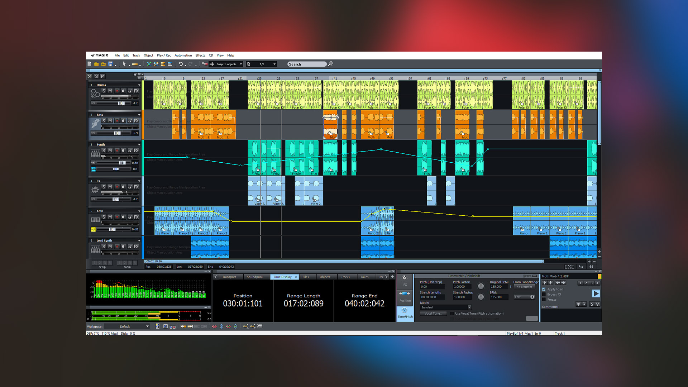Mute the Synth track

point(110,150)
